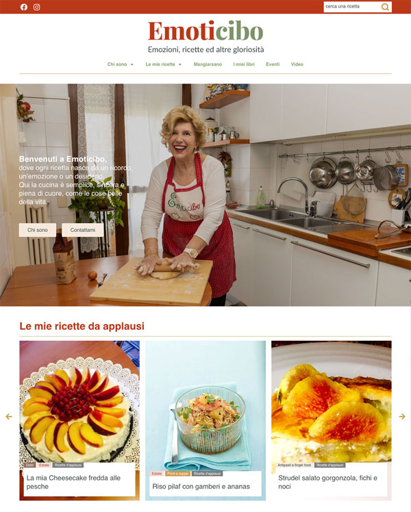Click the 'Chi sono' hero button
The height and width of the screenshot is (512, 411).
pos(38,230)
